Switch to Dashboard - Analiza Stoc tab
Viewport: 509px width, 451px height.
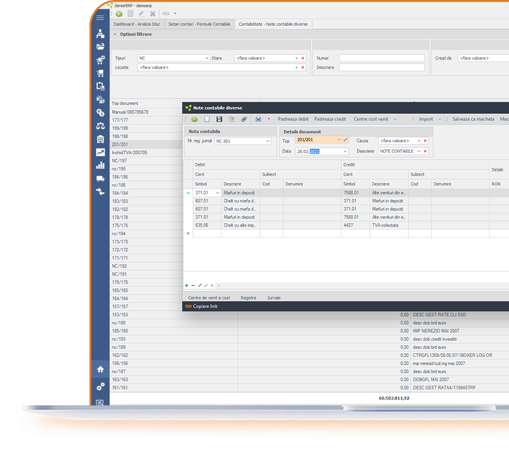pos(136,24)
